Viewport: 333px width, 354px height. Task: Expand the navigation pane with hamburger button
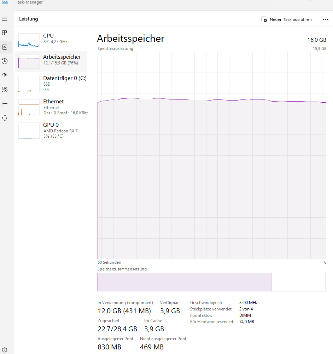(x=5, y=19)
